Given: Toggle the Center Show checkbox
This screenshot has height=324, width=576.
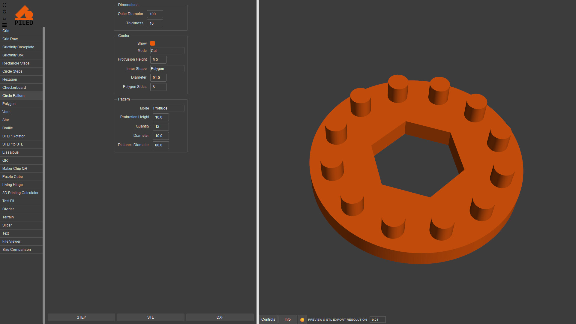Looking at the screenshot, I should [x=152, y=43].
